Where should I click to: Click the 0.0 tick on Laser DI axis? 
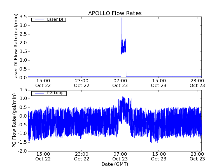(x=23, y=78)
